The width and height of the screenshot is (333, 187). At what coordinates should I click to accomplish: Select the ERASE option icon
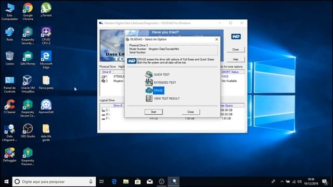149,90
